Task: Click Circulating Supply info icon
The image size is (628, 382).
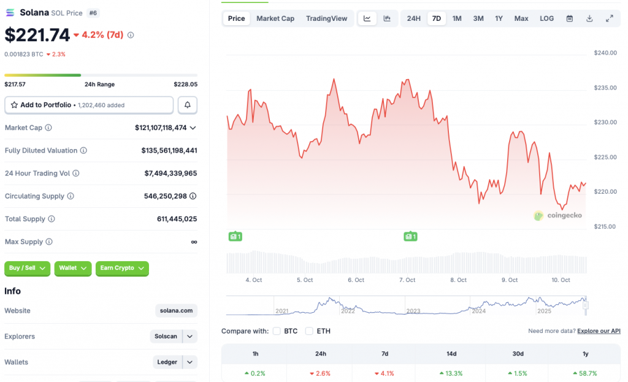Action: pyautogui.click(x=71, y=196)
